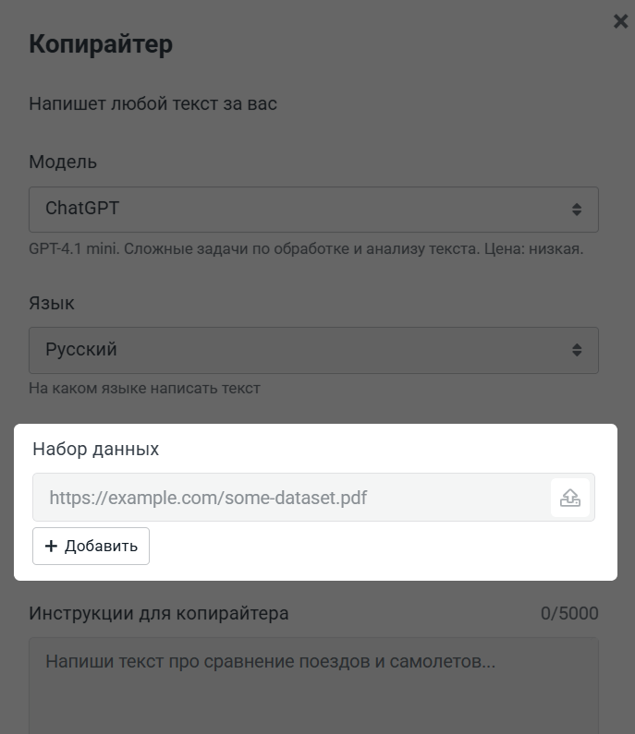The image size is (635, 734).
Task: Click the Язык field label
Action: click(52, 304)
